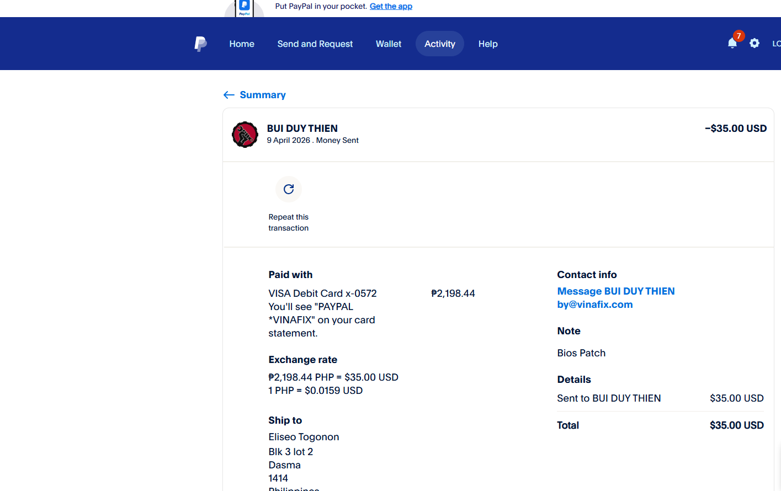Viewport: 781px width, 491px height.
Task: Click the PayPal app phone image
Action: pos(244,8)
